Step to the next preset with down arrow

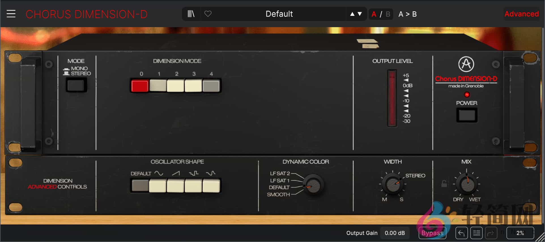click(x=360, y=14)
